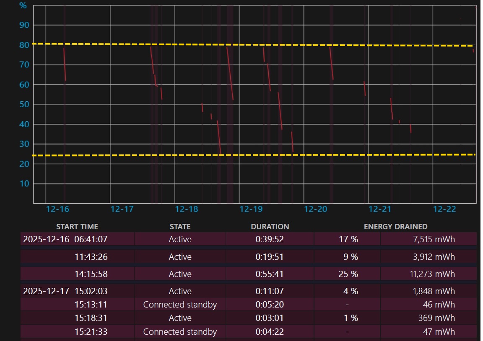Click the 0:19:51 duration cell
The image size is (483, 341).
point(270,257)
